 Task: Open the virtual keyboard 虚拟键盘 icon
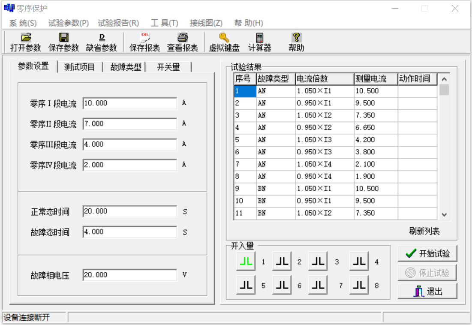click(x=224, y=42)
